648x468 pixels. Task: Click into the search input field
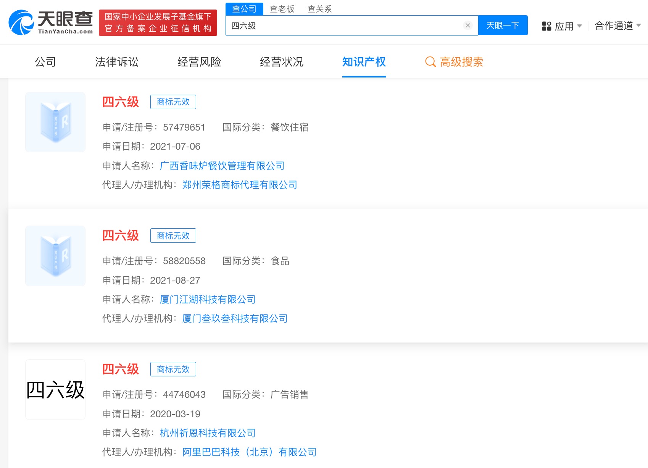[x=343, y=26]
